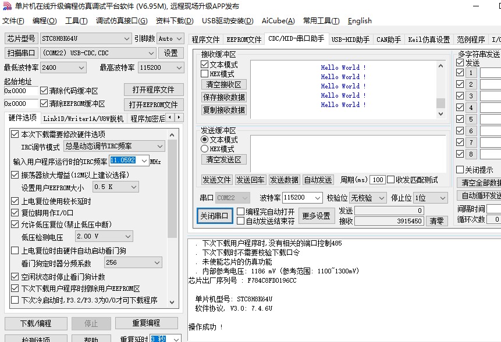Open the 编程(O) menu
Screen dimensions: 501x342
pos(44,21)
